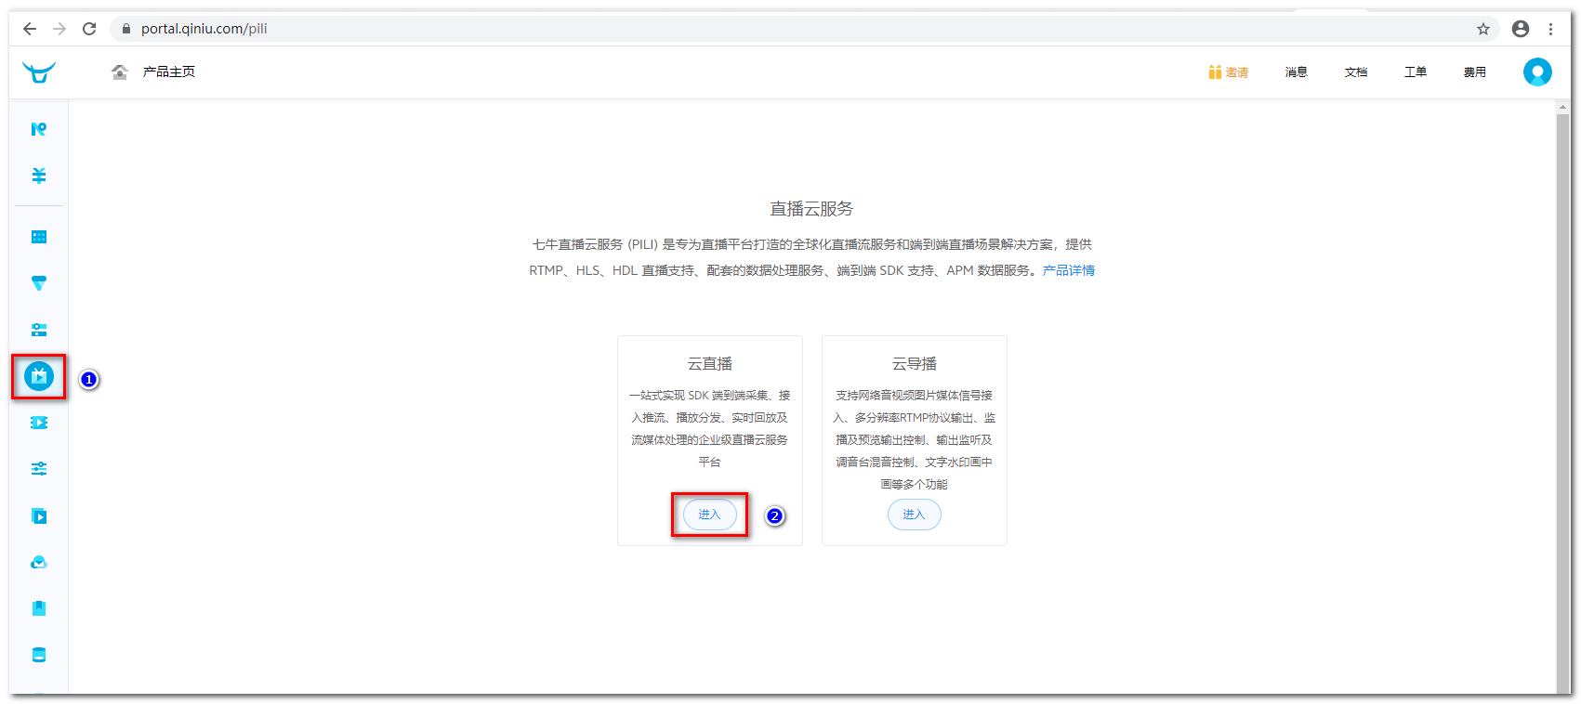Screen dimensions: 1581x704
Task: Open the sliders adjustment sidebar icon
Action: [x=39, y=469]
